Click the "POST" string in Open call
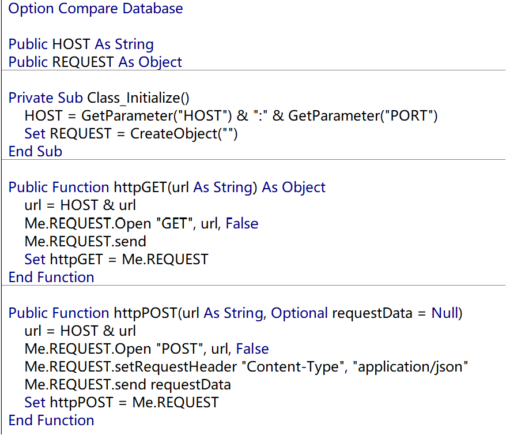 tap(179, 349)
